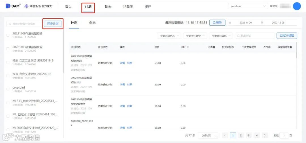This screenshot has width=306, height=143.
Task: Click the next page arrow in pagination
Action: coord(265,135)
